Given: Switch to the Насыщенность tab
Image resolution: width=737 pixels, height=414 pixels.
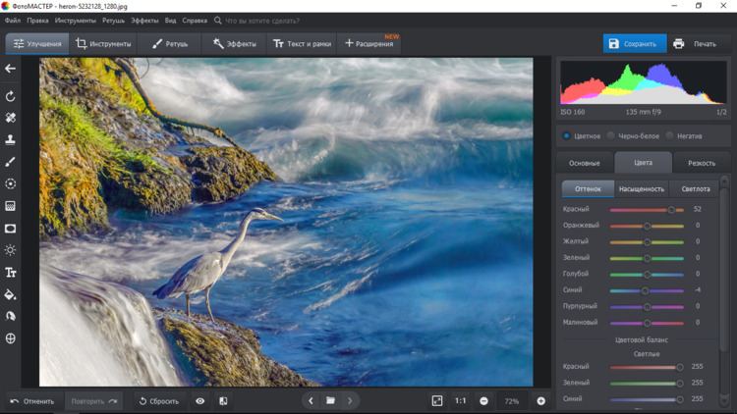Looking at the screenshot, I should point(641,188).
